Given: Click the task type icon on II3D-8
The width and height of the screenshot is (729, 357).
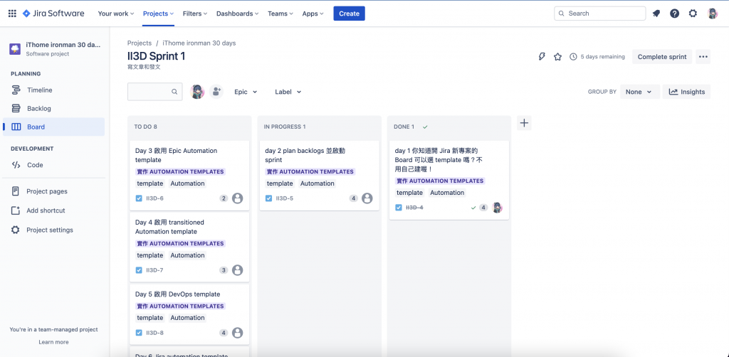Looking at the screenshot, I should pos(139,333).
